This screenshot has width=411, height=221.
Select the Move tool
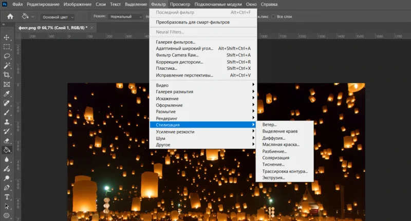click(7, 38)
